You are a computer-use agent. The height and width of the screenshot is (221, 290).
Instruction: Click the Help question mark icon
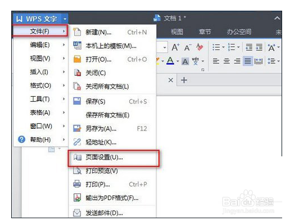[x=21, y=139]
